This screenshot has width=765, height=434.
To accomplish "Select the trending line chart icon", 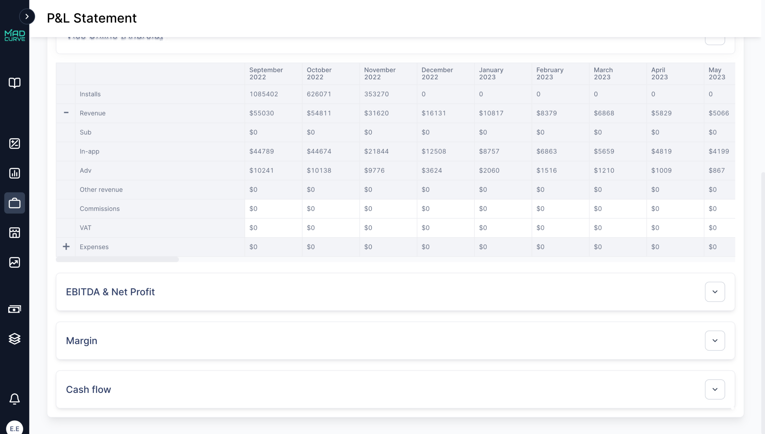I will coord(15,263).
